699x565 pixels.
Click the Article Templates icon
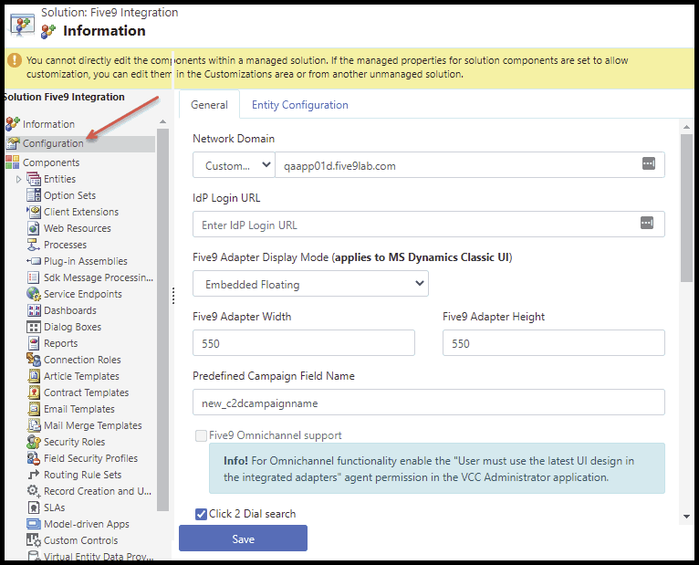pyautogui.click(x=34, y=376)
